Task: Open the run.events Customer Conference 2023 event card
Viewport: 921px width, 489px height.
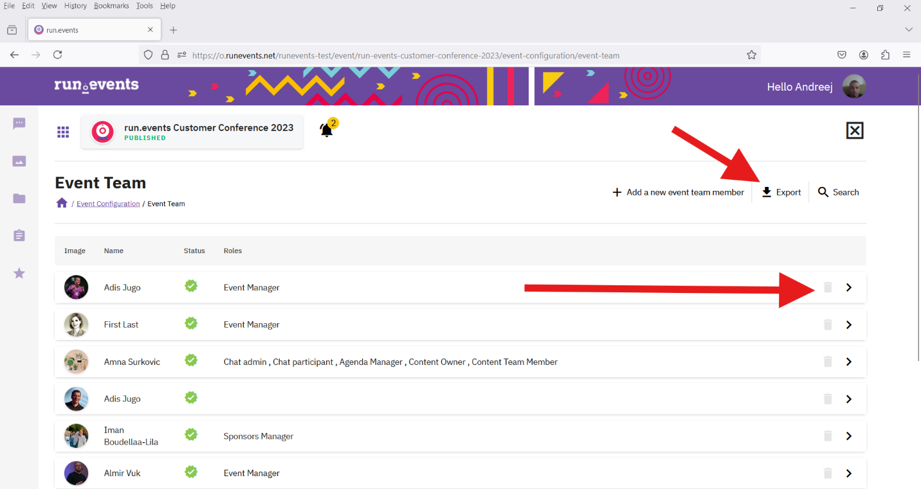Action: pos(192,132)
